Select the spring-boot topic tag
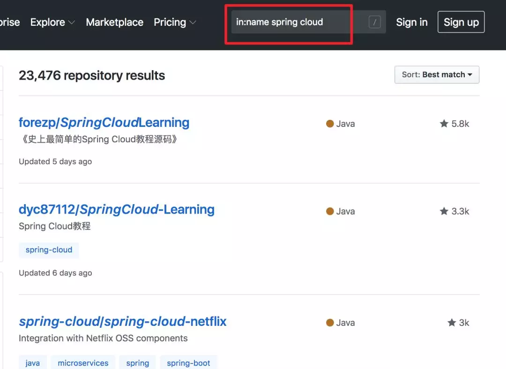 (x=188, y=363)
